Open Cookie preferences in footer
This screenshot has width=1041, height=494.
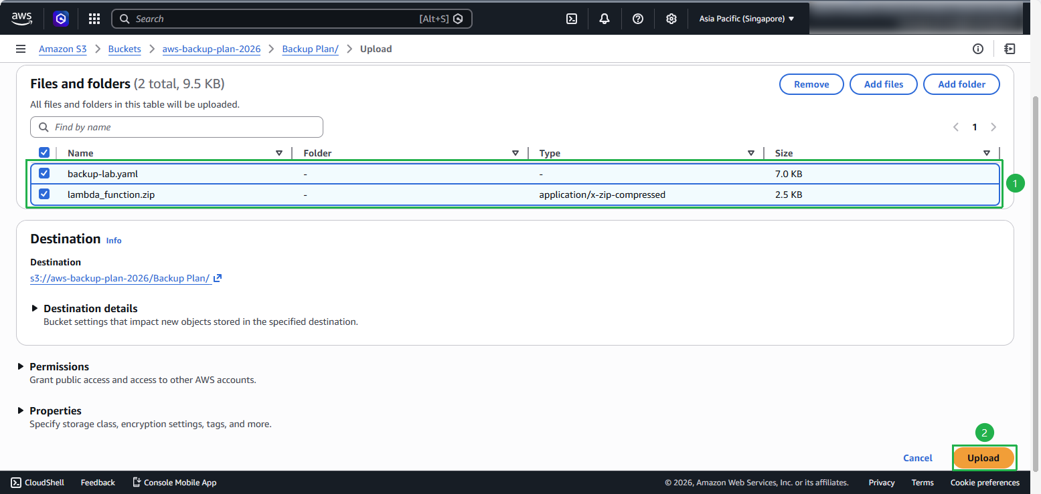coord(985,483)
